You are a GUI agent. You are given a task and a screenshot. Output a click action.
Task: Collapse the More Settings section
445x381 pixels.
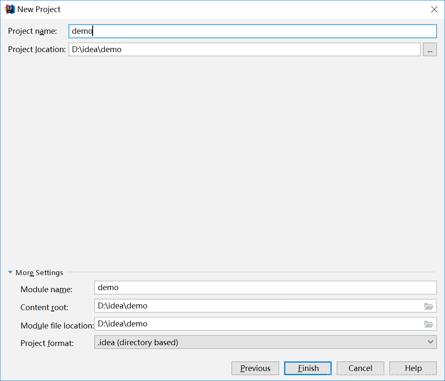tap(10, 273)
